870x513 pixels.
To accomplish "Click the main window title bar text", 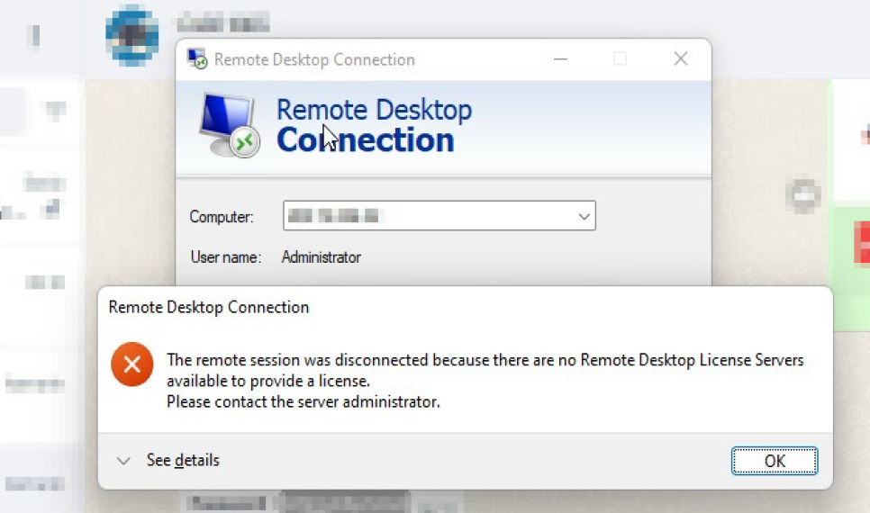I will (x=314, y=60).
